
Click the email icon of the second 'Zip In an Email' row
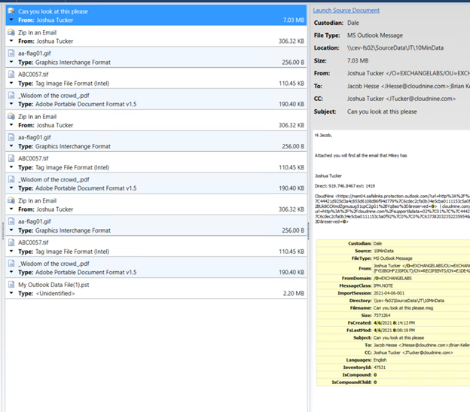[11, 116]
